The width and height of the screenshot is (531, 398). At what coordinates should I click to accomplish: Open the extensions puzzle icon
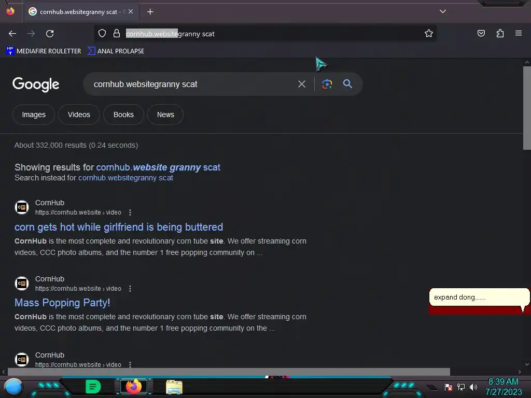(x=500, y=33)
